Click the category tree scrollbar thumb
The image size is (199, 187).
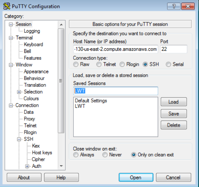[61, 81]
